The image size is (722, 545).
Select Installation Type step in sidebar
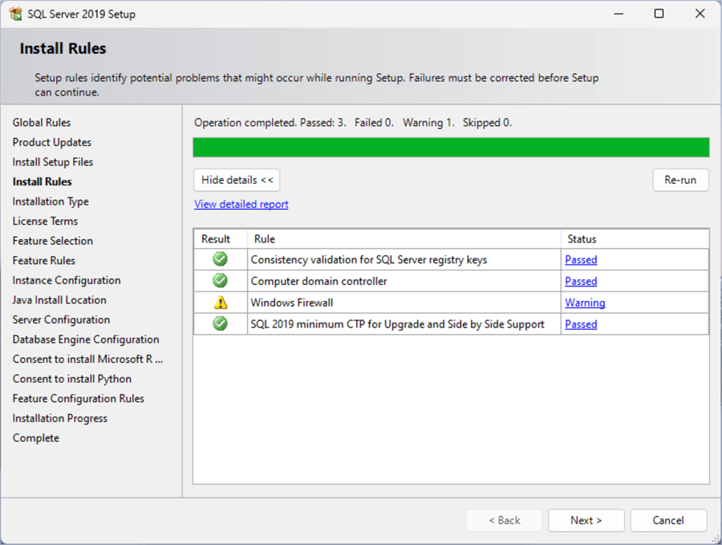51,201
